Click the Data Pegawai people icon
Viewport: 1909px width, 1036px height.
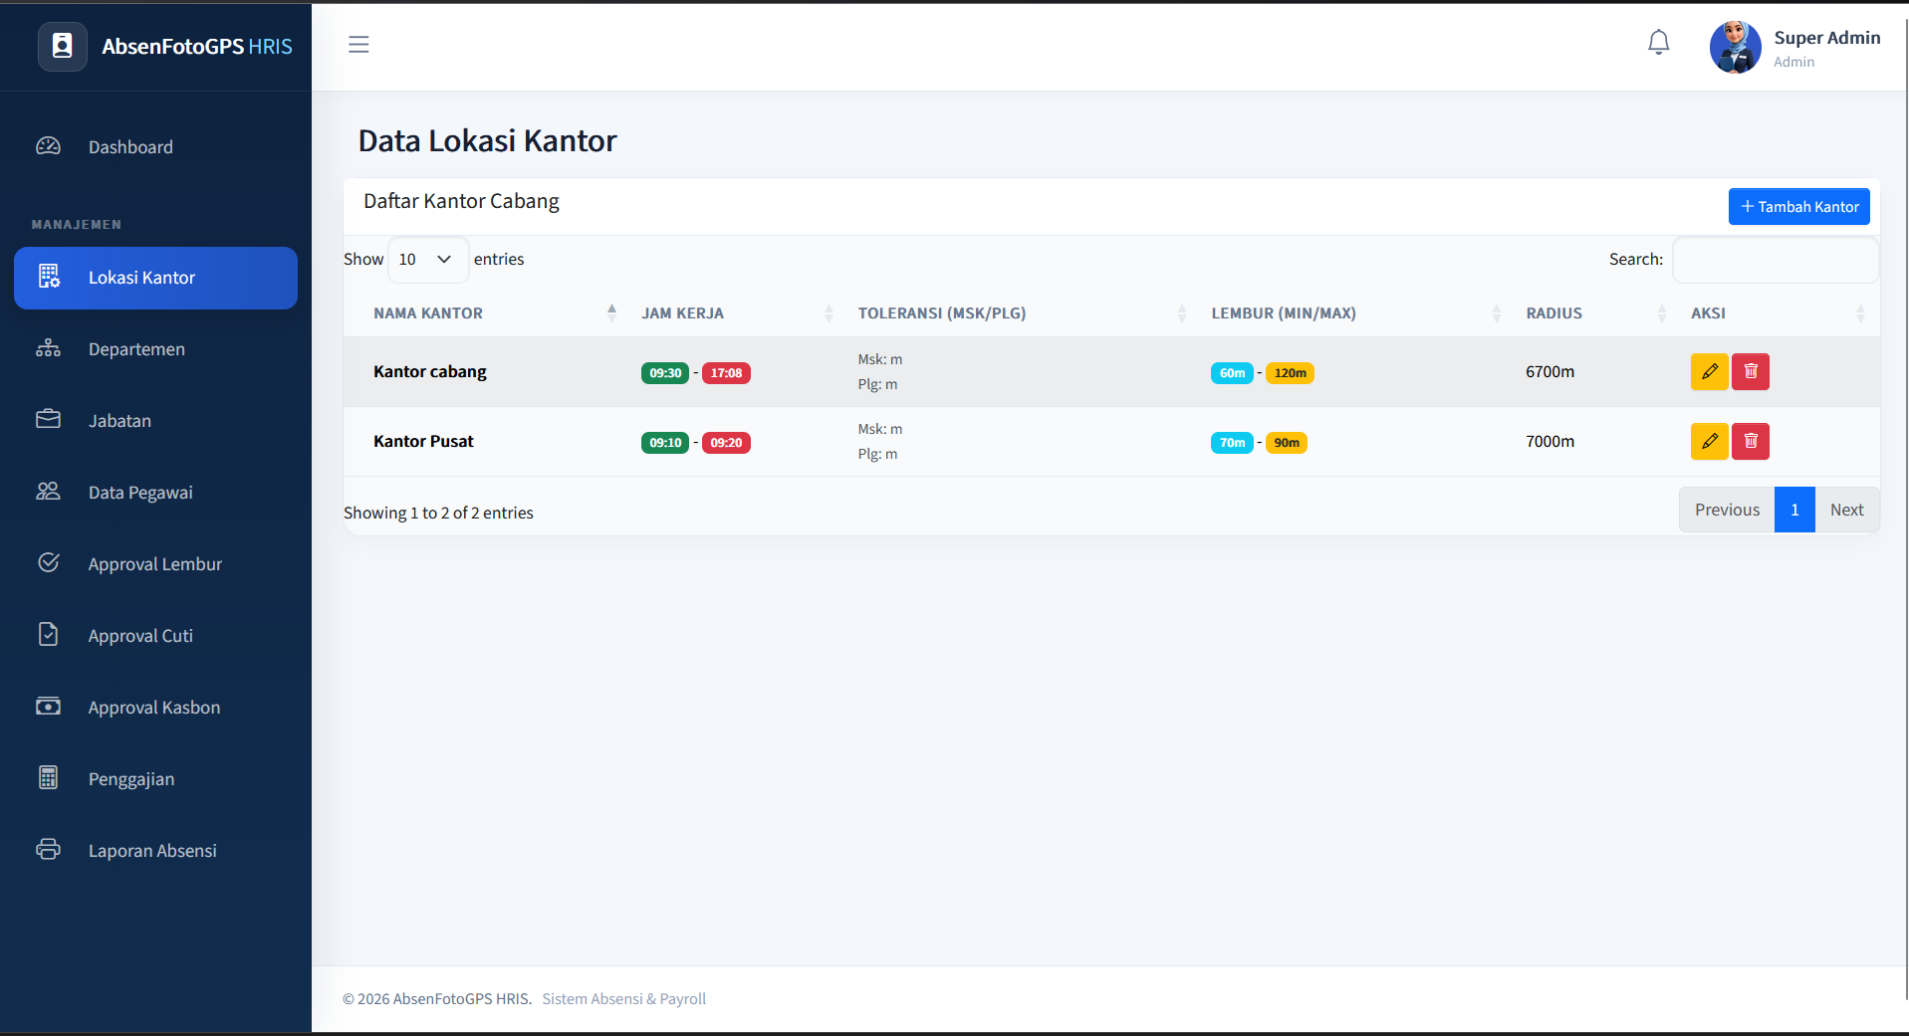(49, 491)
